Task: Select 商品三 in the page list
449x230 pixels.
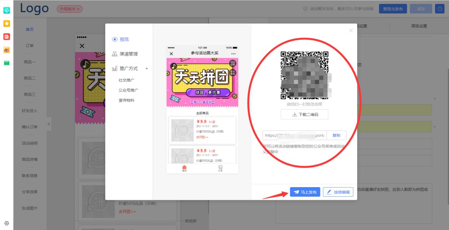Action: [30, 94]
